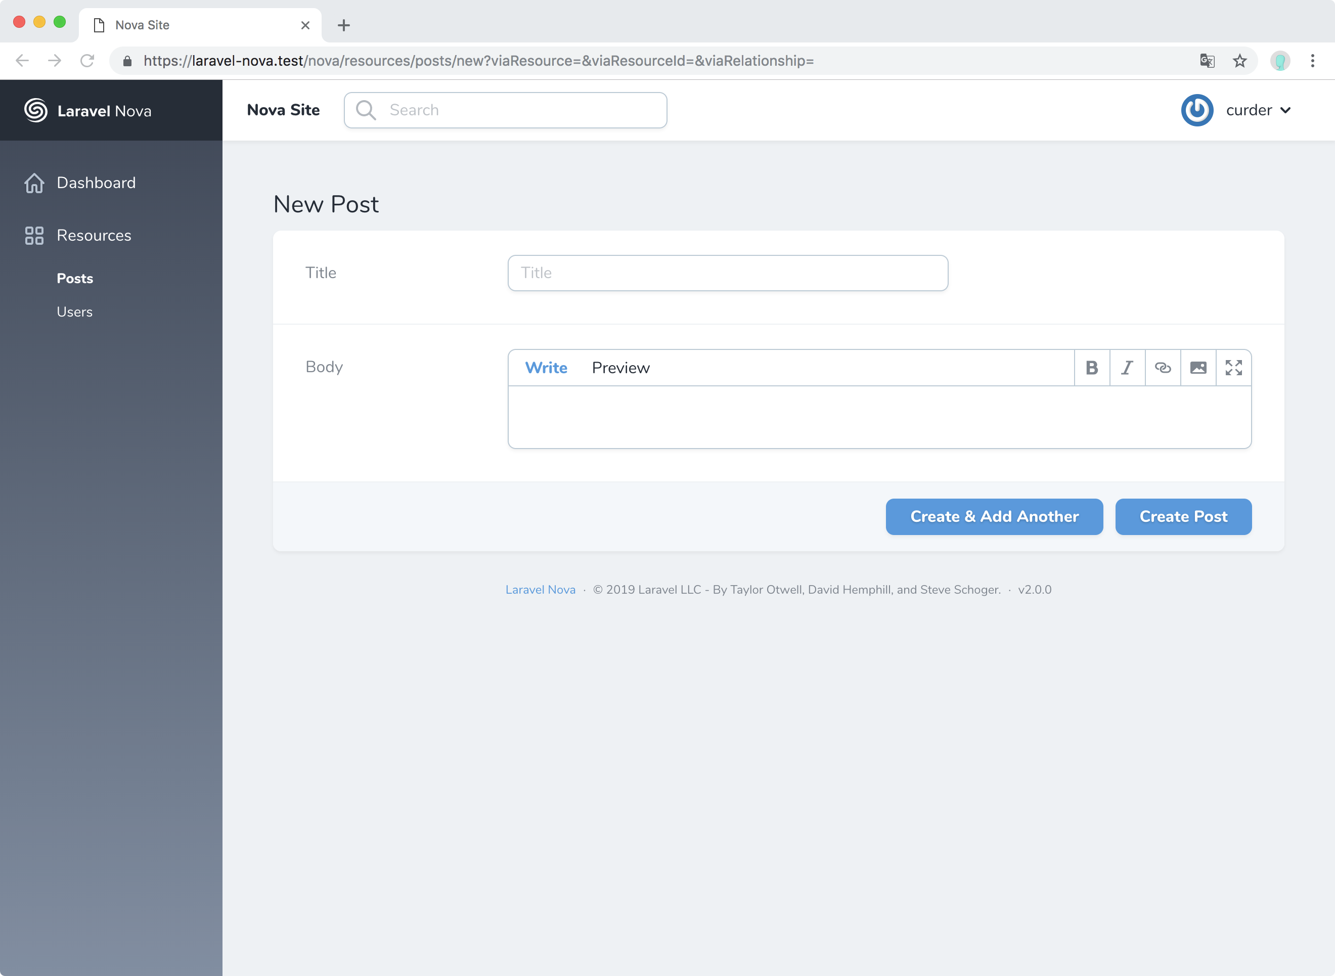The image size is (1335, 976).
Task: Open Users in the sidebar
Action: 74,312
